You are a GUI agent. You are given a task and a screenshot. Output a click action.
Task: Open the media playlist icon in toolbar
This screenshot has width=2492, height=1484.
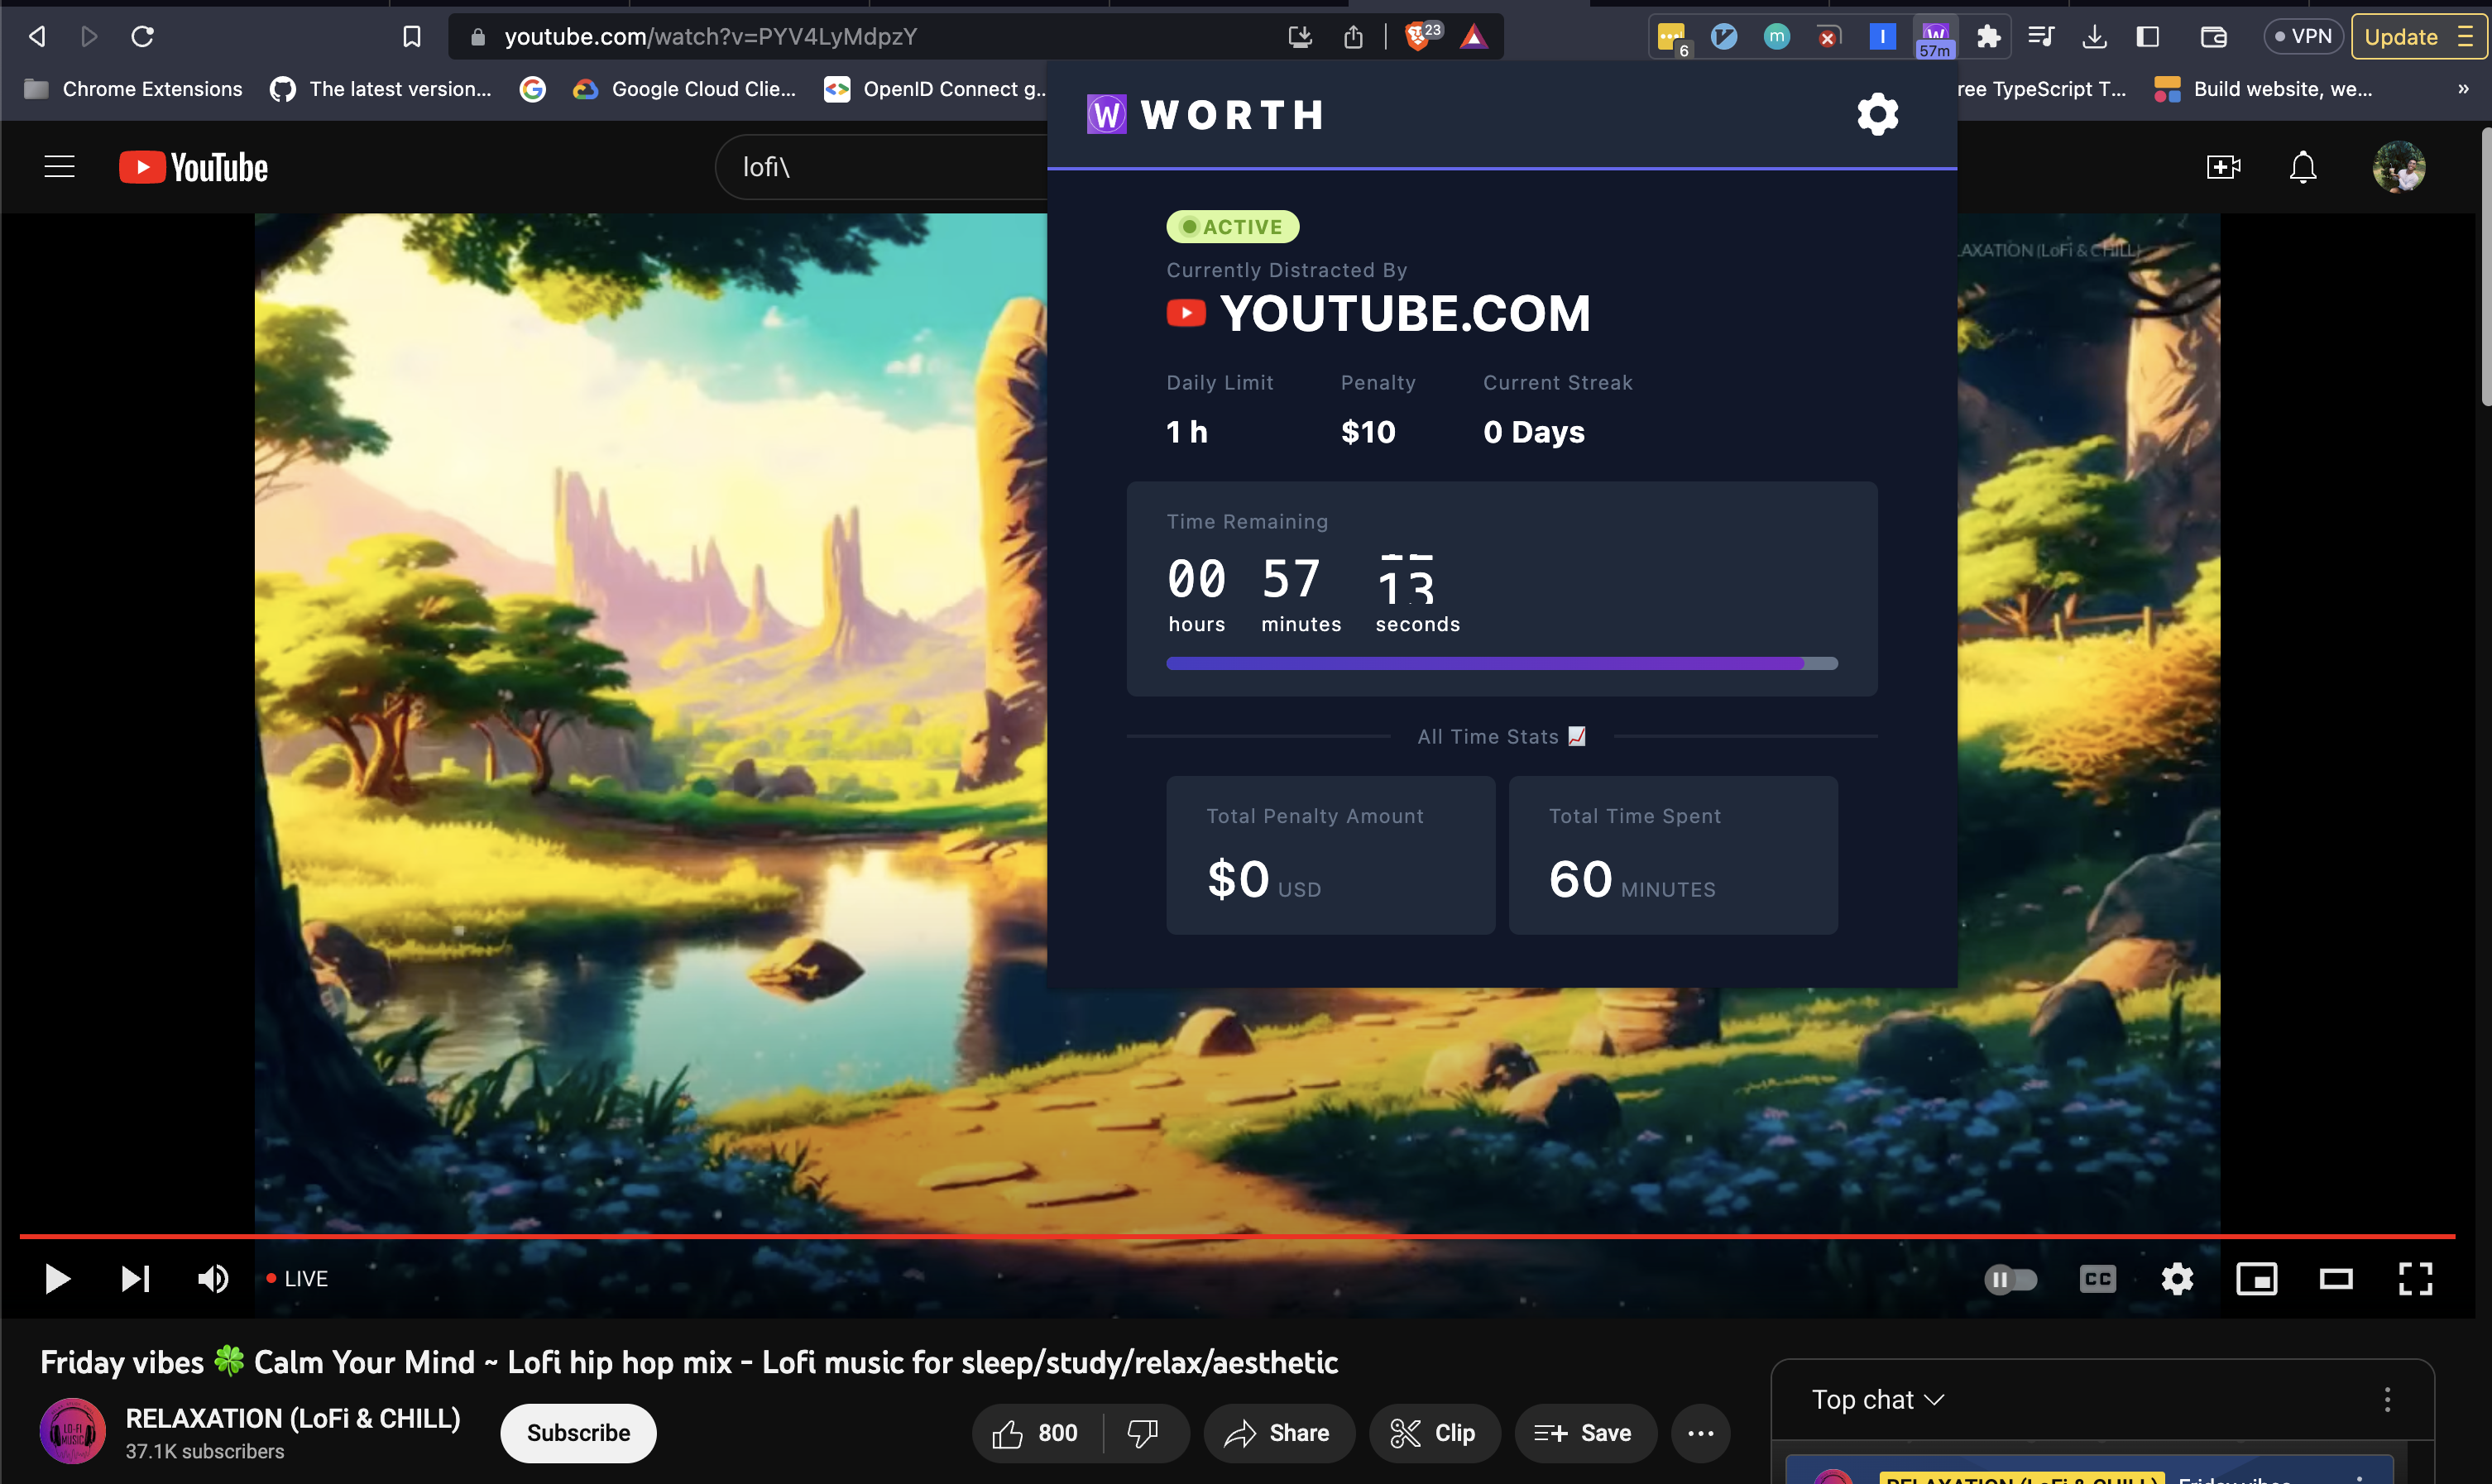point(2040,37)
